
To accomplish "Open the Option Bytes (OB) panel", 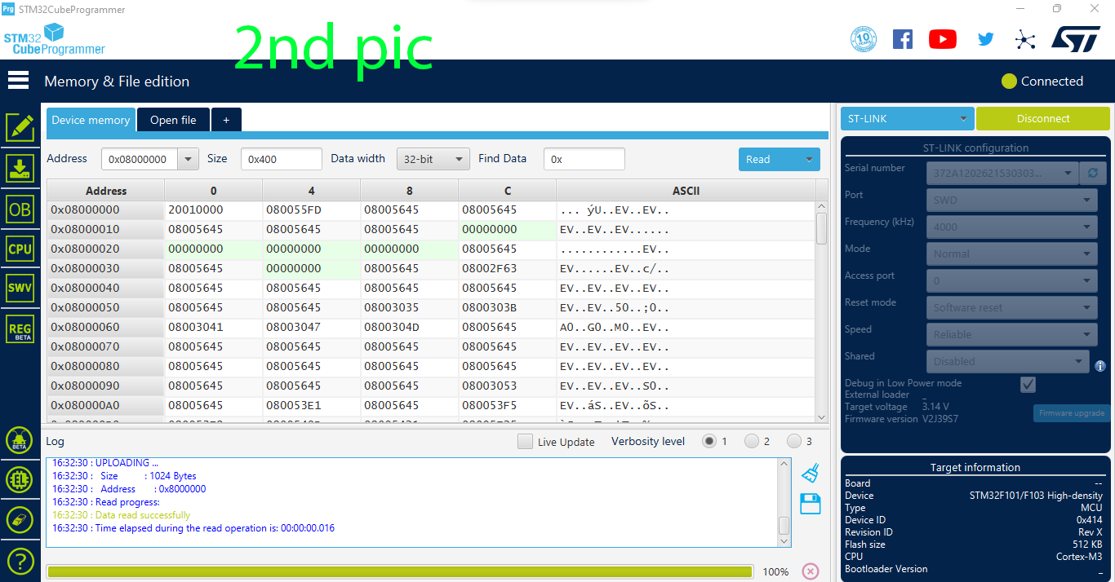I will click(x=20, y=209).
